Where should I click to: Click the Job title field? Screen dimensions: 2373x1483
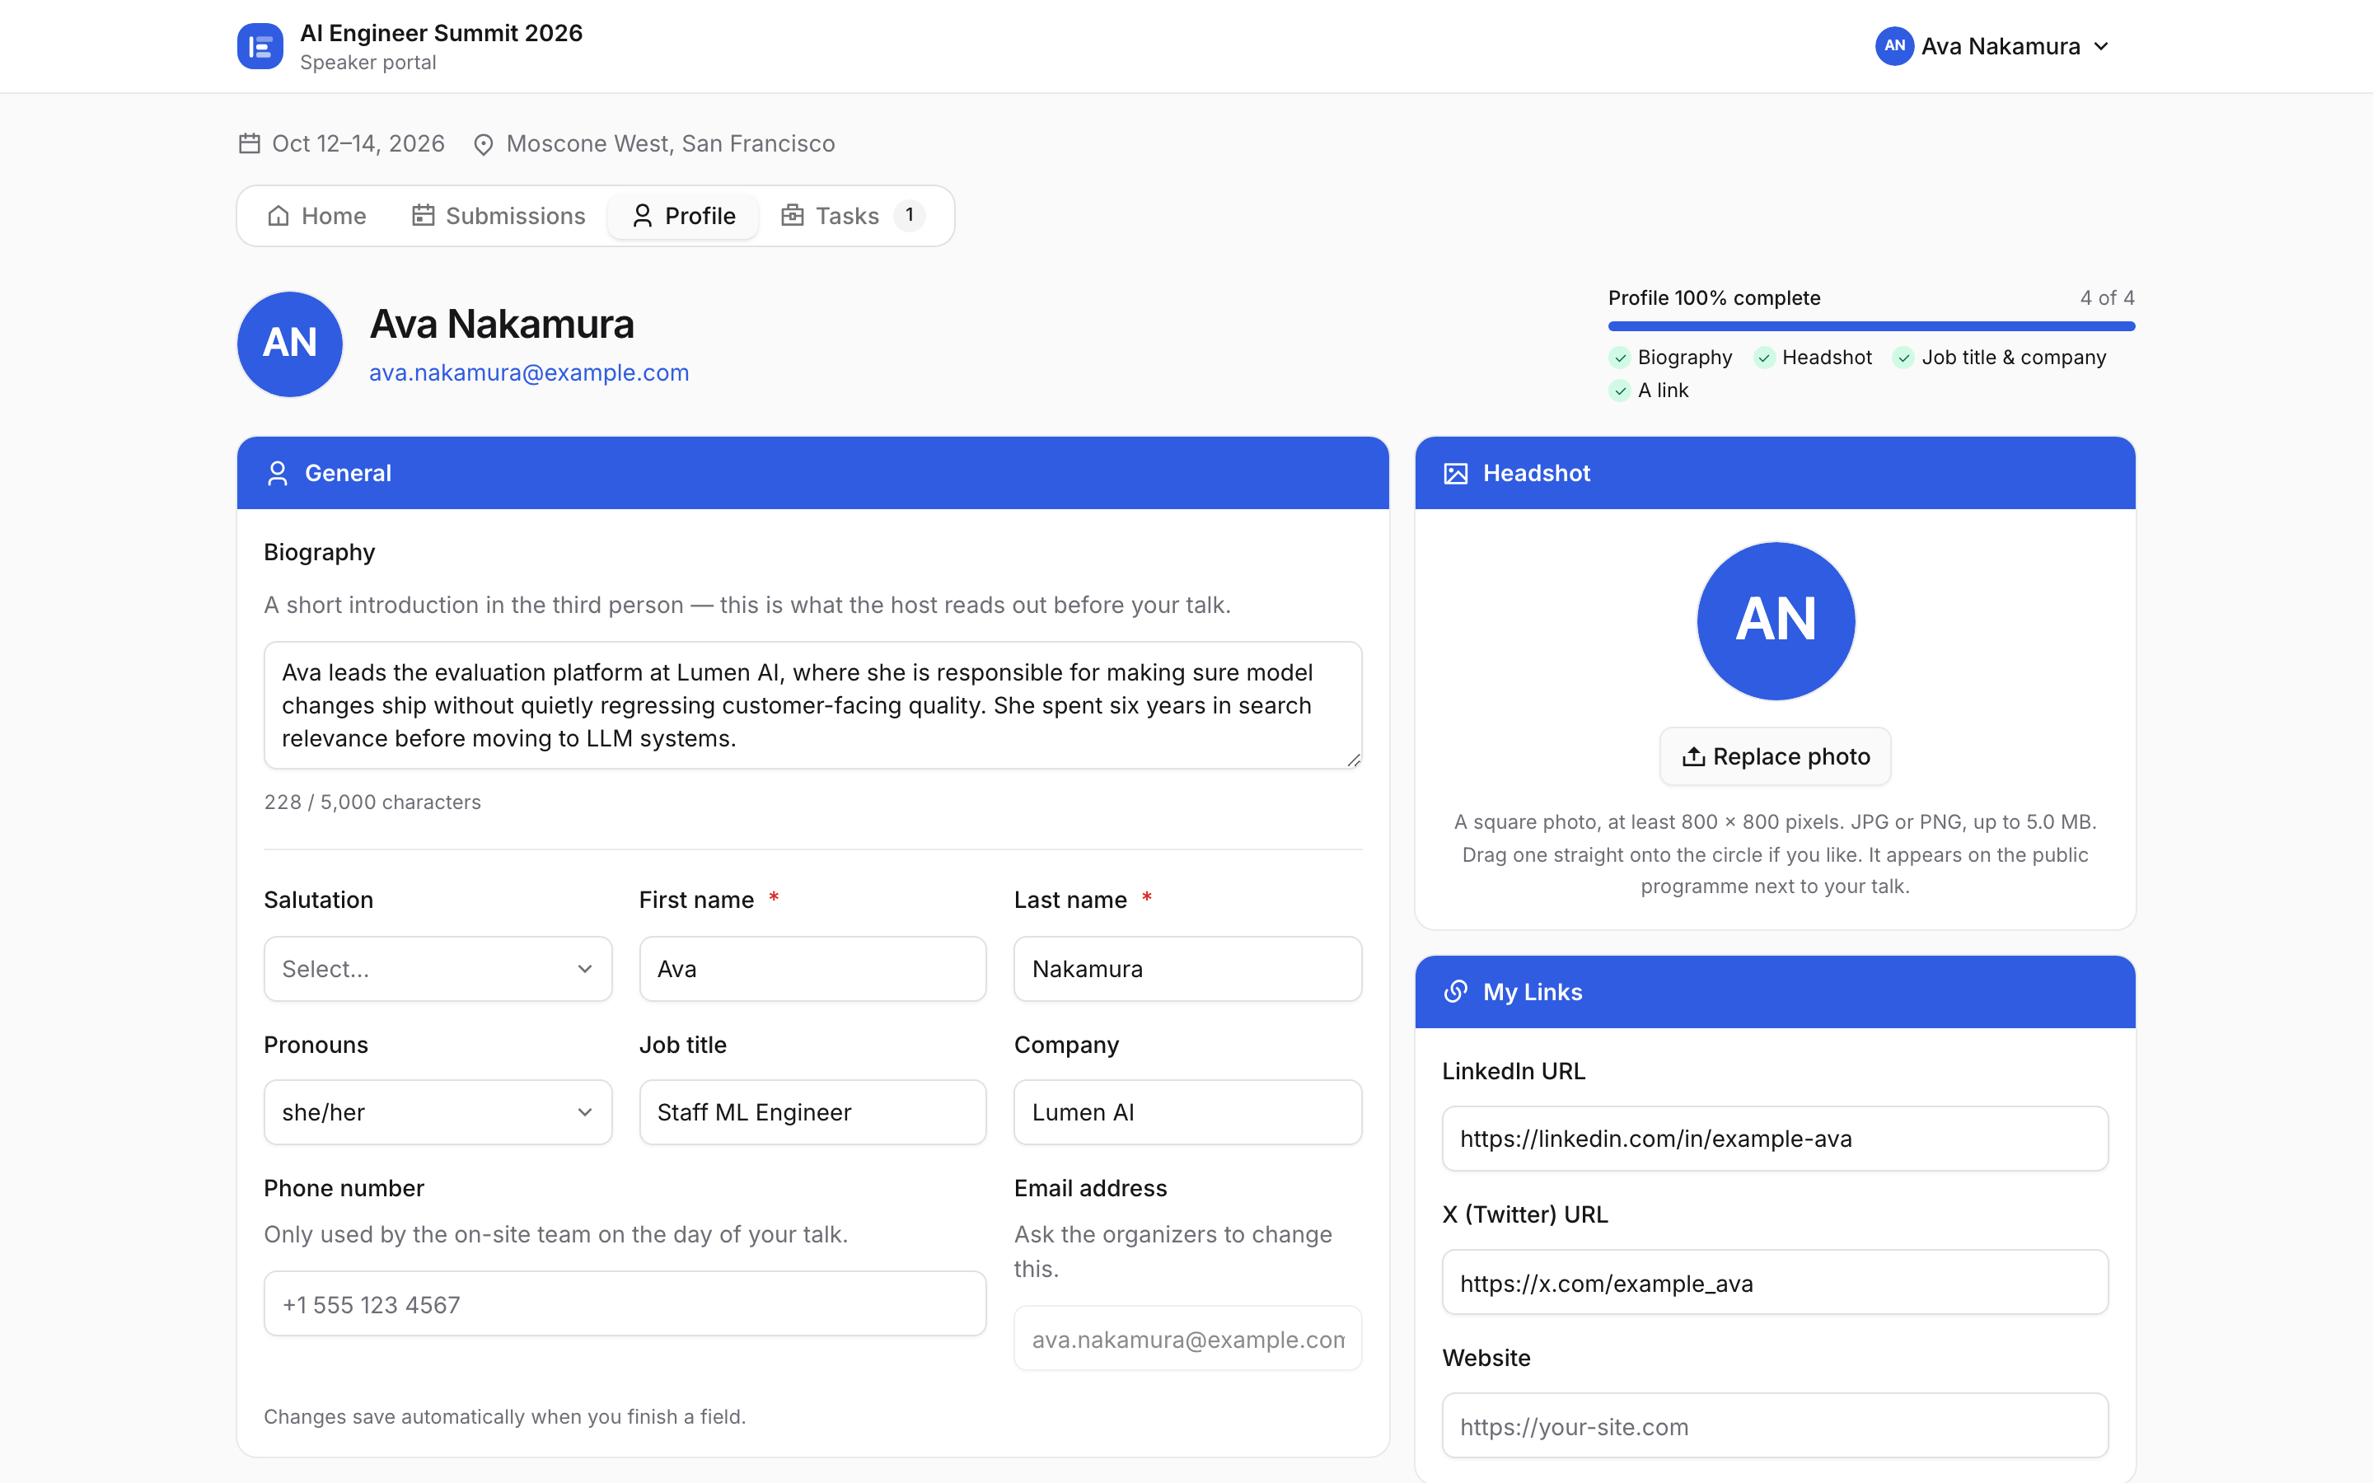pos(813,1112)
